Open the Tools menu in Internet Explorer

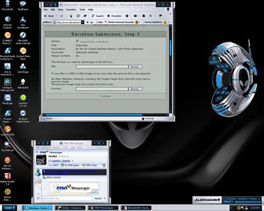coord(82,9)
